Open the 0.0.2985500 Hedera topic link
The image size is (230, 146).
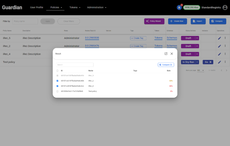tap(92, 38)
